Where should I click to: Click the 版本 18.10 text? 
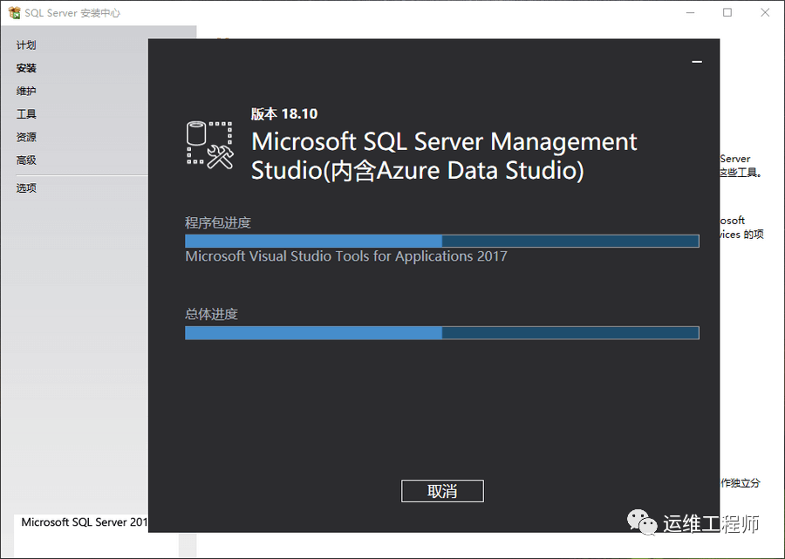point(283,114)
